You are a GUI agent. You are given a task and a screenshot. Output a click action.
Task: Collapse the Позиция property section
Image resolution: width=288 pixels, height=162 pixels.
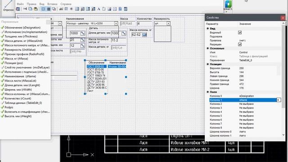pos(208,64)
